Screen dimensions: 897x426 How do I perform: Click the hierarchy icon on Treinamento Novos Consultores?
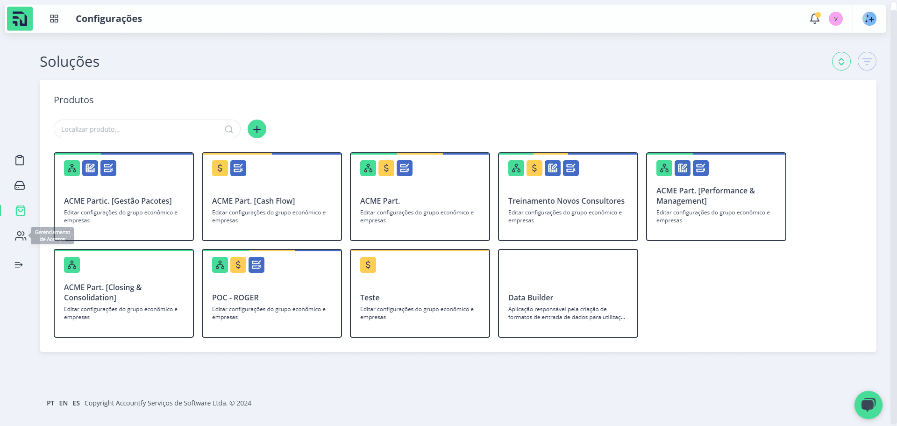click(516, 168)
